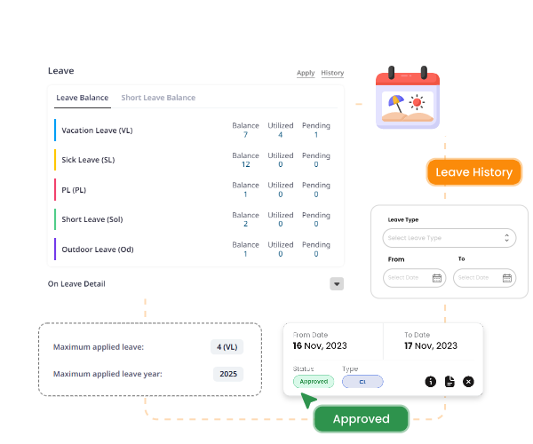Switch to the Leave Balance tab

click(x=82, y=98)
